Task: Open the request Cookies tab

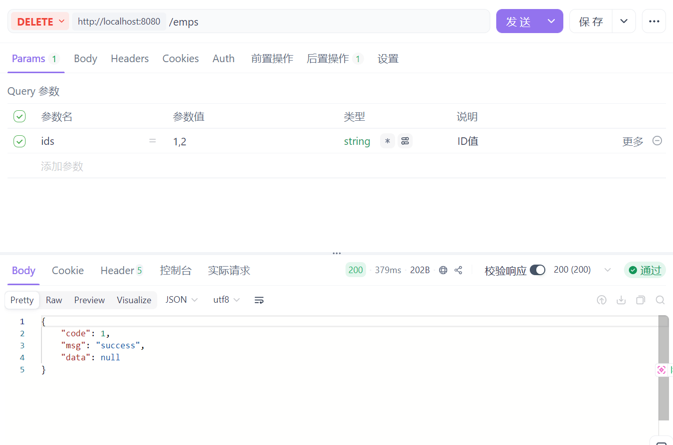Action: [181, 59]
